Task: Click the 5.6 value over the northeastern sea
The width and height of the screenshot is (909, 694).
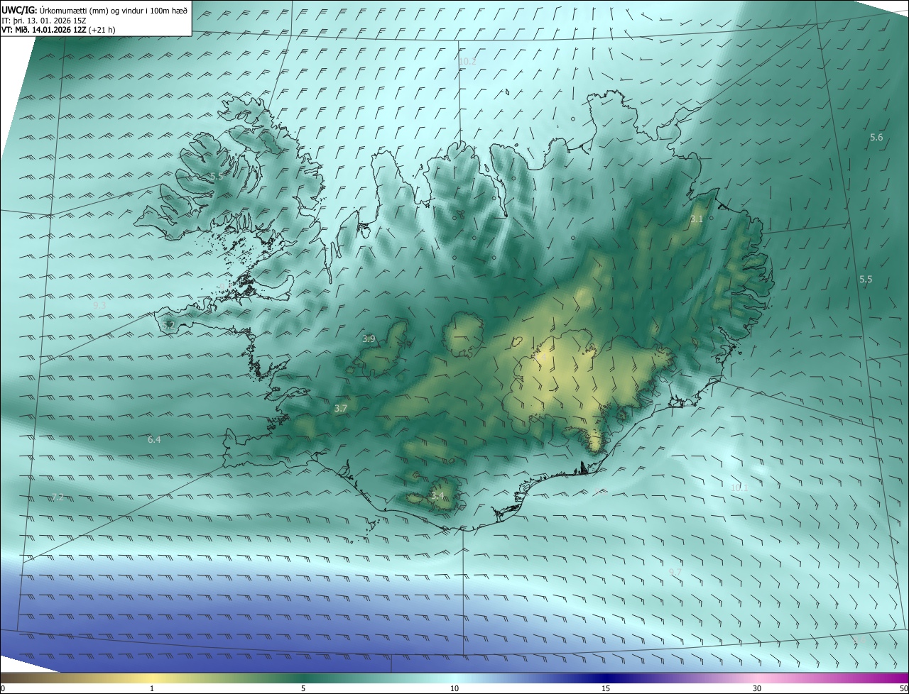Action: (x=876, y=138)
